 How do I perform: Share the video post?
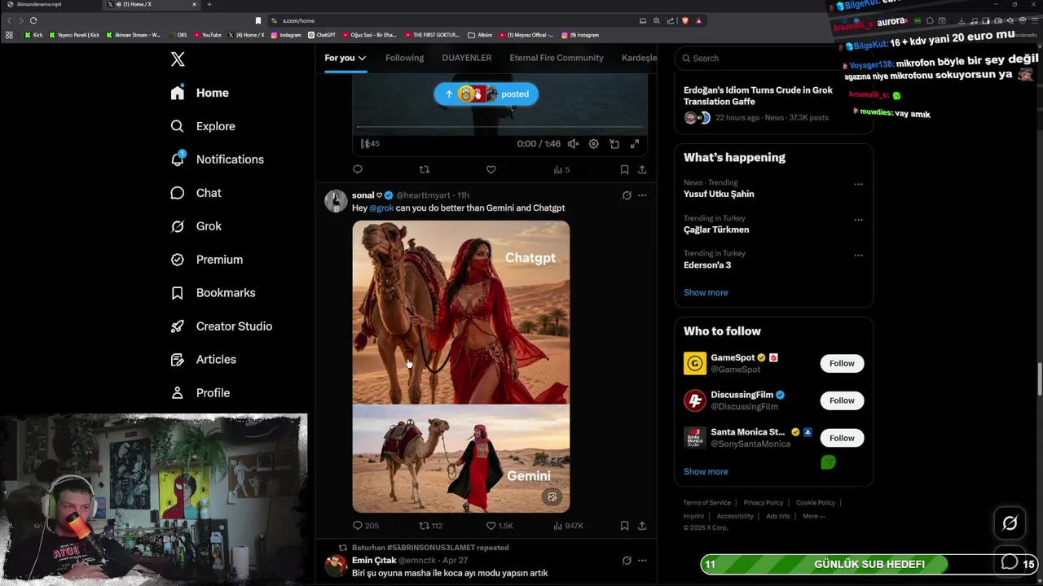click(642, 169)
